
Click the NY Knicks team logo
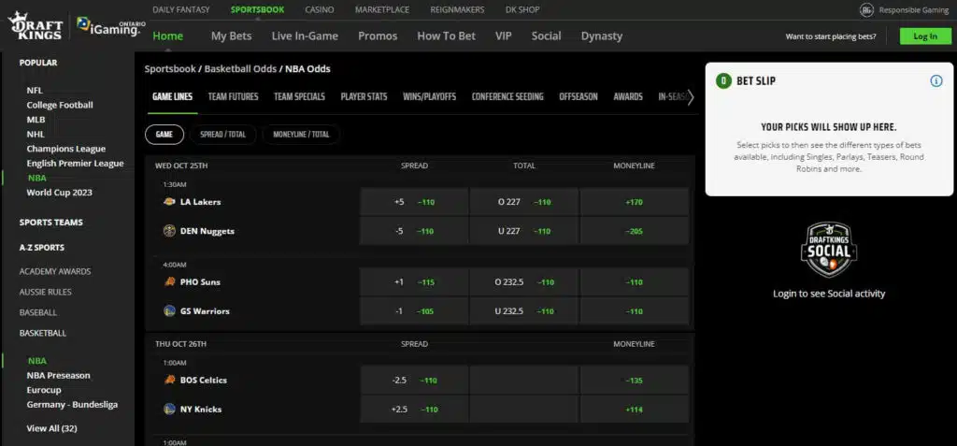[x=170, y=410]
